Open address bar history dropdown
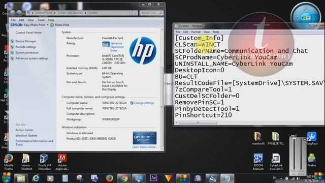This screenshot has height=183, width=325. [129, 13]
